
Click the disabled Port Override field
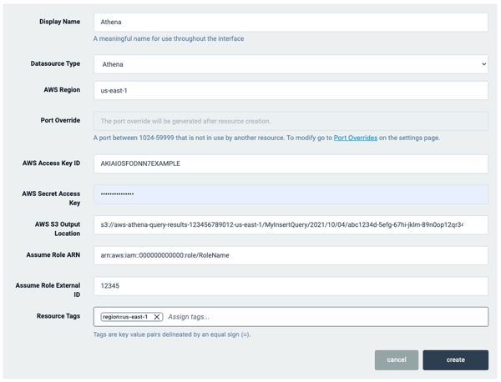point(291,121)
